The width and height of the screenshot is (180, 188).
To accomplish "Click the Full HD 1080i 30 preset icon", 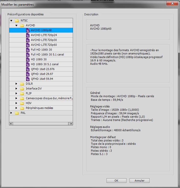I will pos(28,50).
